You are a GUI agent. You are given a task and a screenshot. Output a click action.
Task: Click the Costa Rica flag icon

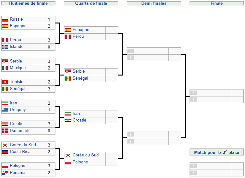(5, 152)
